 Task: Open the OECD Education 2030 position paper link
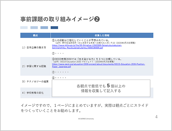click(x=98, y=65)
